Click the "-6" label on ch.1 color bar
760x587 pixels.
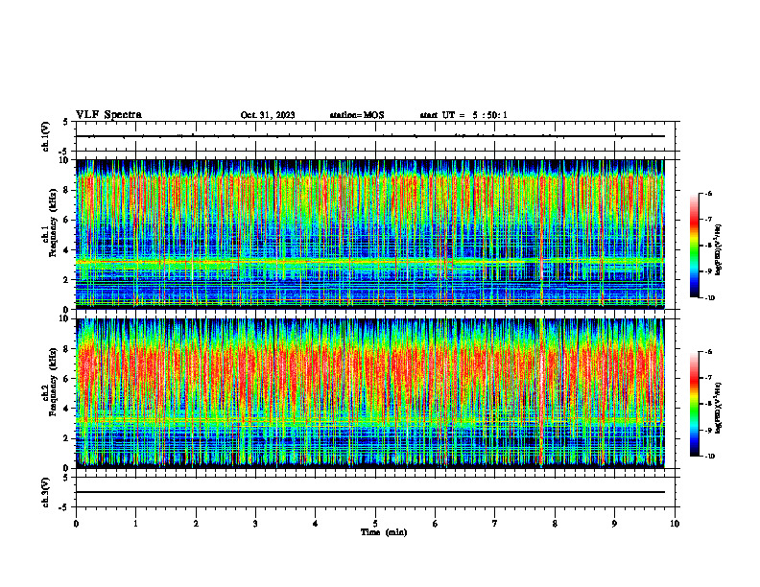point(708,194)
